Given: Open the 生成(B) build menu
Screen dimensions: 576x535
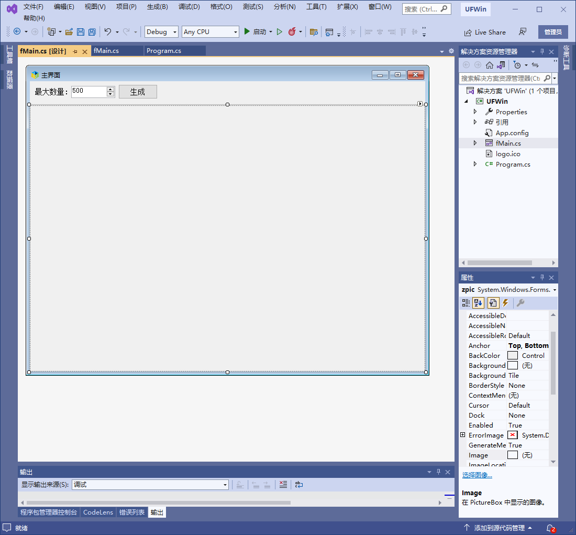Looking at the screenshot, I should [157, 7].
